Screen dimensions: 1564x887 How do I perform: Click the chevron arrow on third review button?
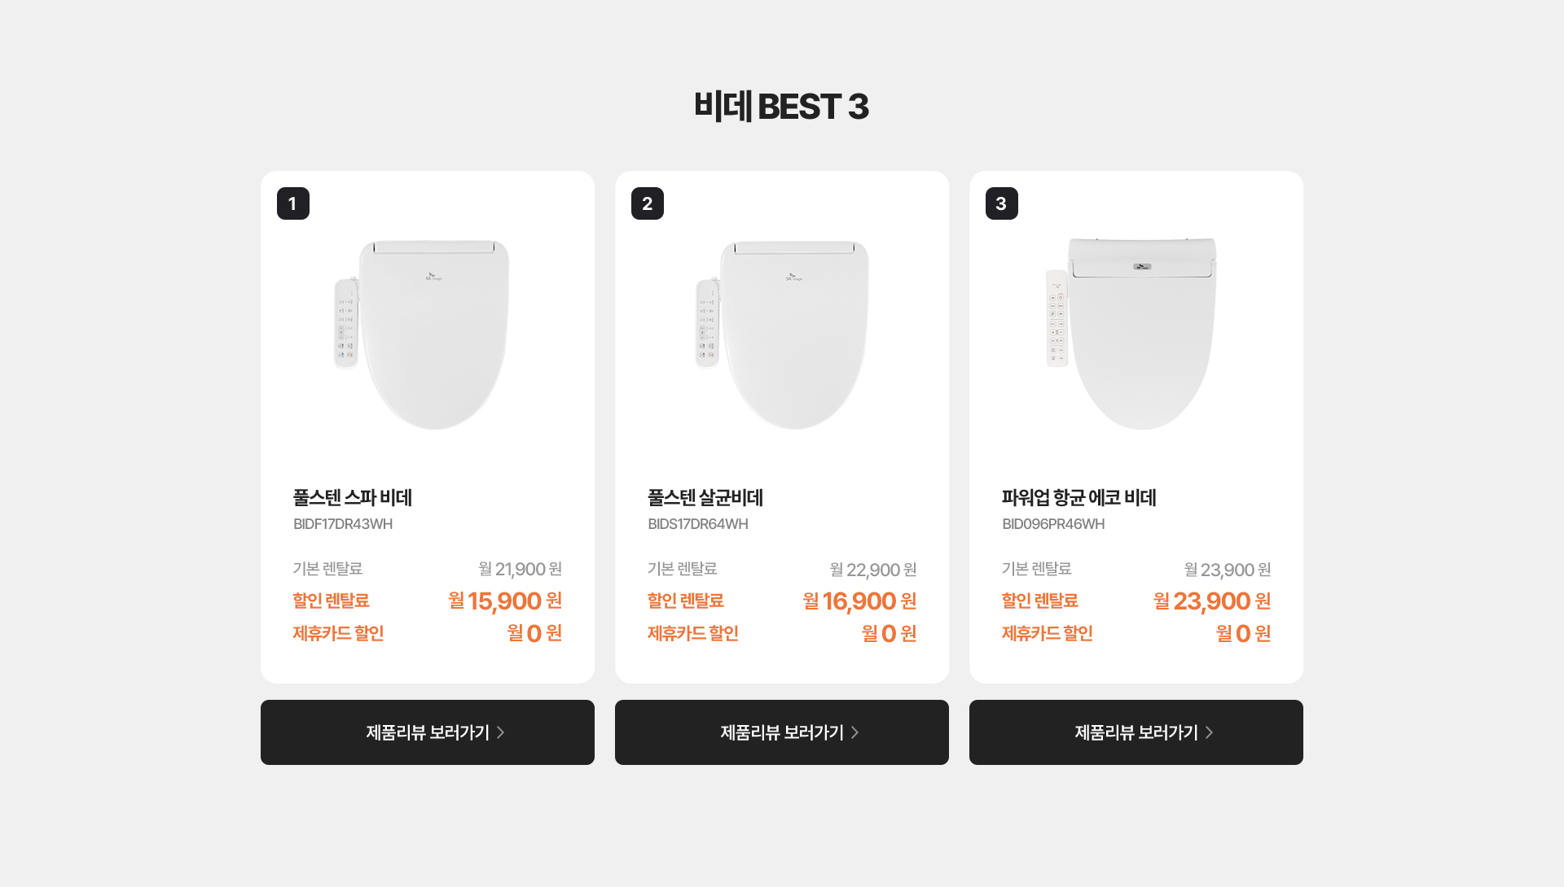1210,732
